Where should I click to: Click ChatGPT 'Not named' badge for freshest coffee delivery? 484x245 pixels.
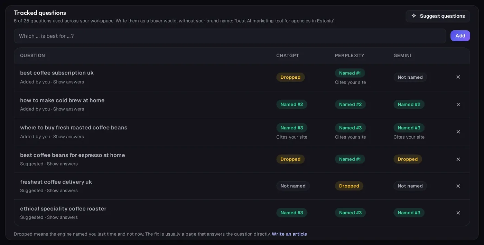tap(293, 186)
